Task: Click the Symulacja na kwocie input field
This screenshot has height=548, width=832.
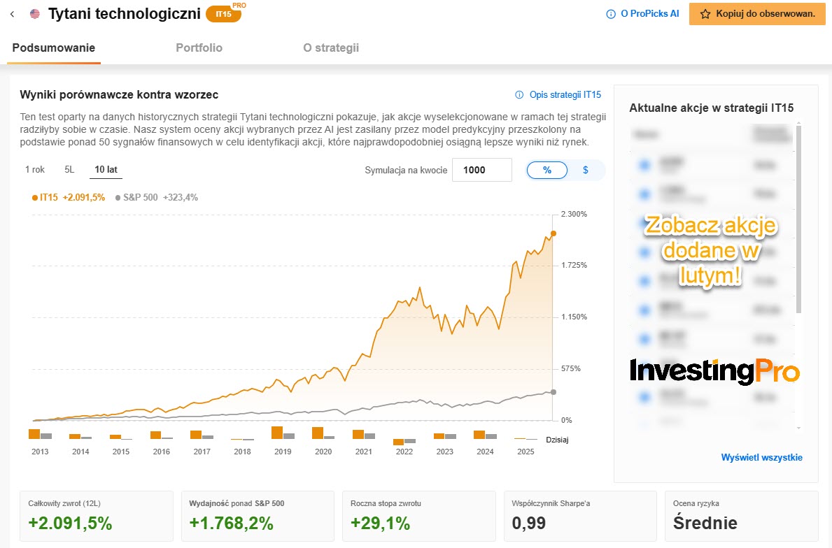Action: (x=482, y=170)
